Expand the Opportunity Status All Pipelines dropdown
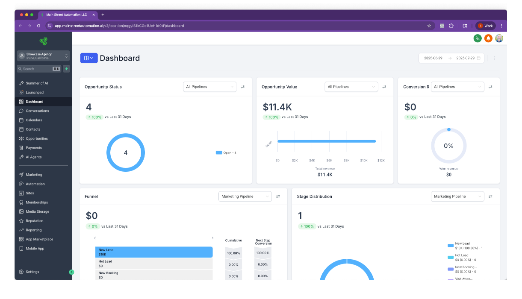The width and height of the screenshot is (522, 299). tap(209, 87)
